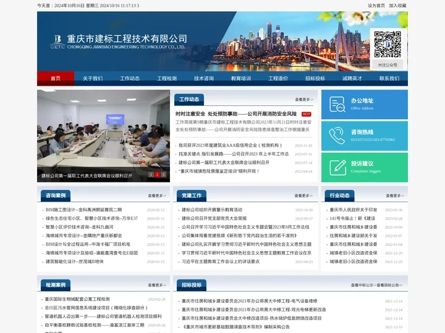445x333 pixels.
Task: Open 合川区污水管网信息系统建设项目
Action: coord(96,308)
